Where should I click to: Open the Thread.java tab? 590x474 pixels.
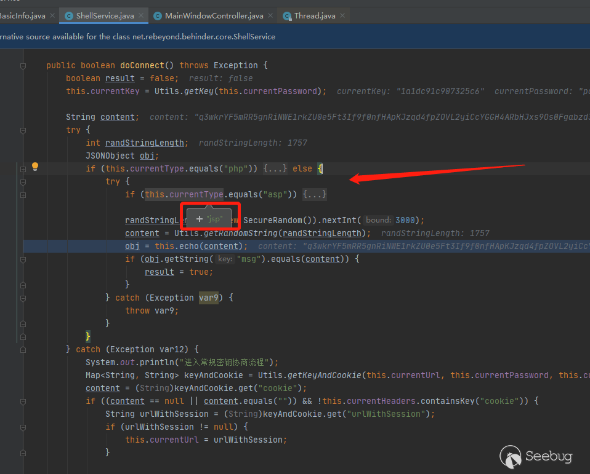coord(315,16)
